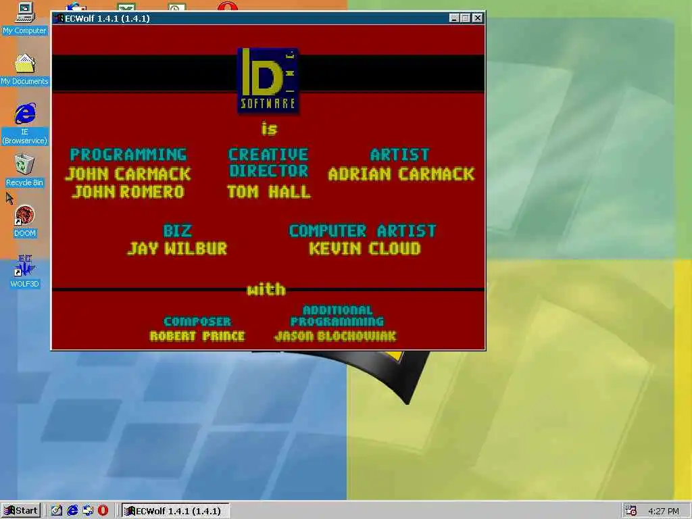692x519 pixels.
Task: Minimize the ECWolf window
Action: click(454, 18)
